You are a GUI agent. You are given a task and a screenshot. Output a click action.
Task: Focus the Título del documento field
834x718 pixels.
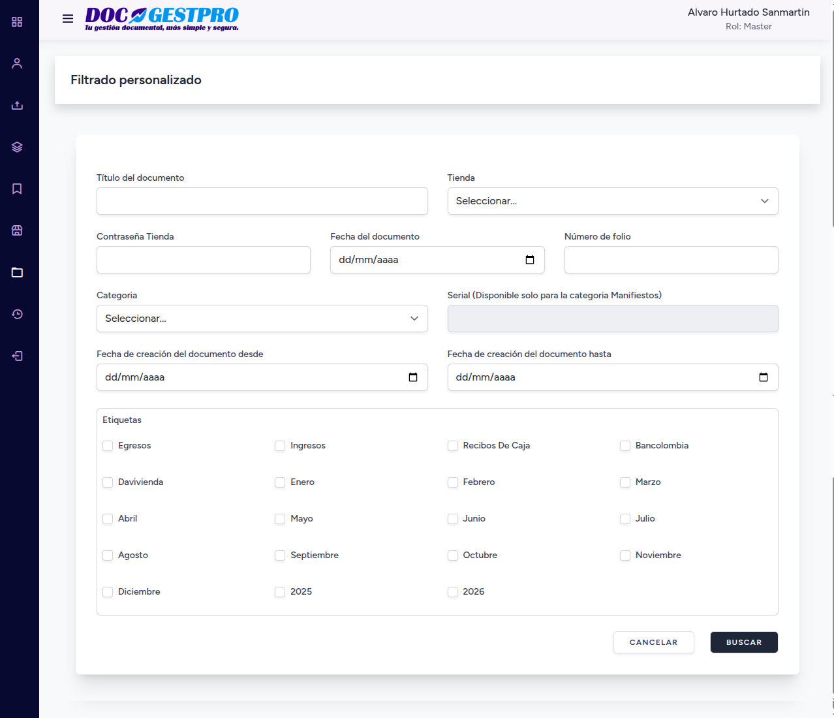click(262, 201)
